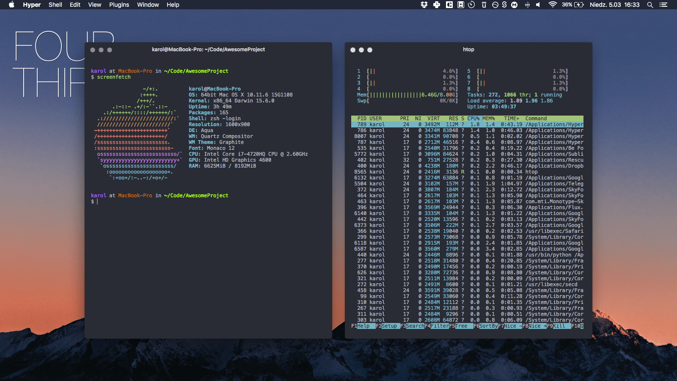Open the Dropbox menu bar icon
This screenshot has height=381, width=677.
tap(424, 5)
